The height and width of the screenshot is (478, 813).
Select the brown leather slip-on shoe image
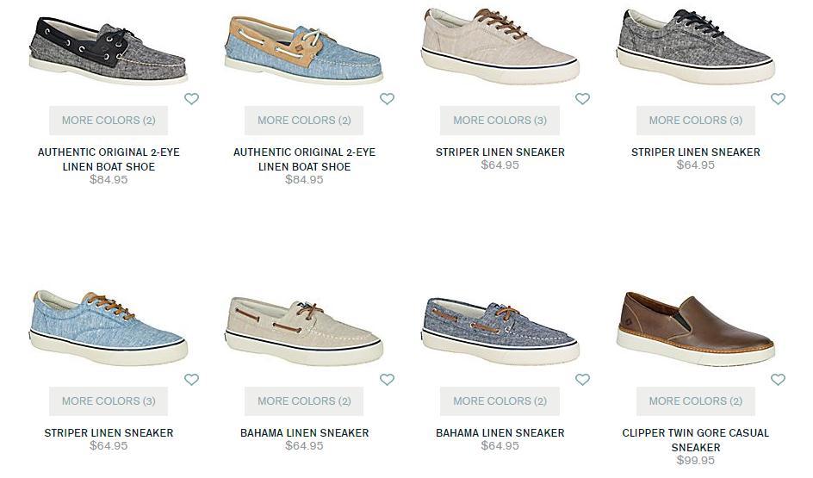(695, 328)
